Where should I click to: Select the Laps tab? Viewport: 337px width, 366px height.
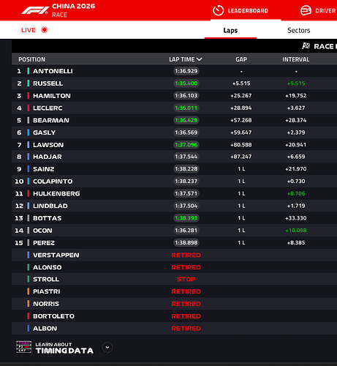tap(230, 30)
